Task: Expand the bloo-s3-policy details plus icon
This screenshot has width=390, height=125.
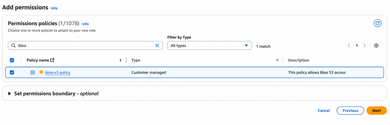Action: [32, 72]
